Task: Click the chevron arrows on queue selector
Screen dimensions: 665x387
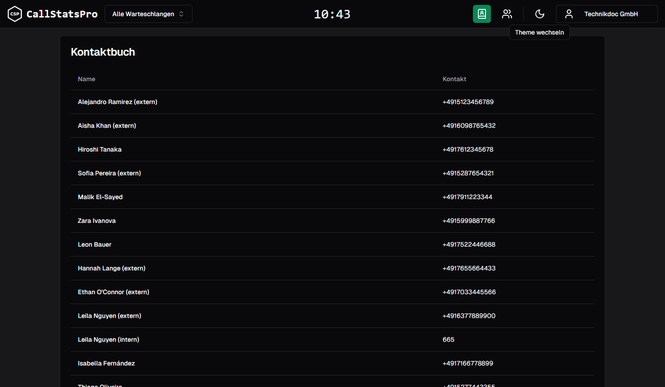Action: coord(181,14)
